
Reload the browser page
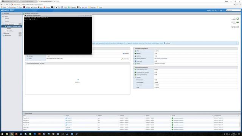(7, 5)
